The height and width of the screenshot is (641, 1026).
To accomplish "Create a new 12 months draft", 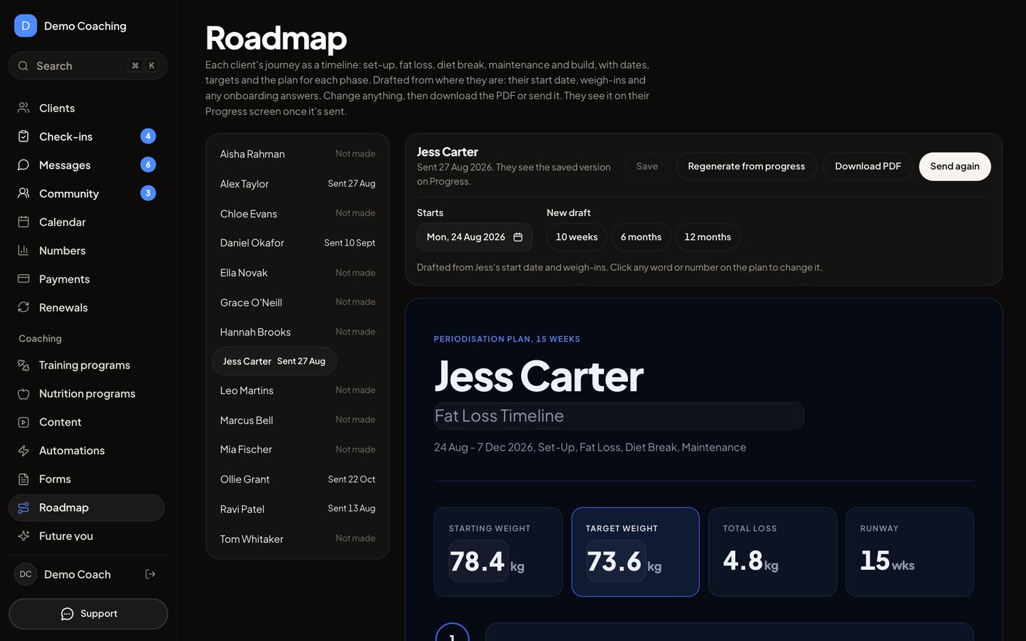I will pyautogui.click(x=708, y=237).
